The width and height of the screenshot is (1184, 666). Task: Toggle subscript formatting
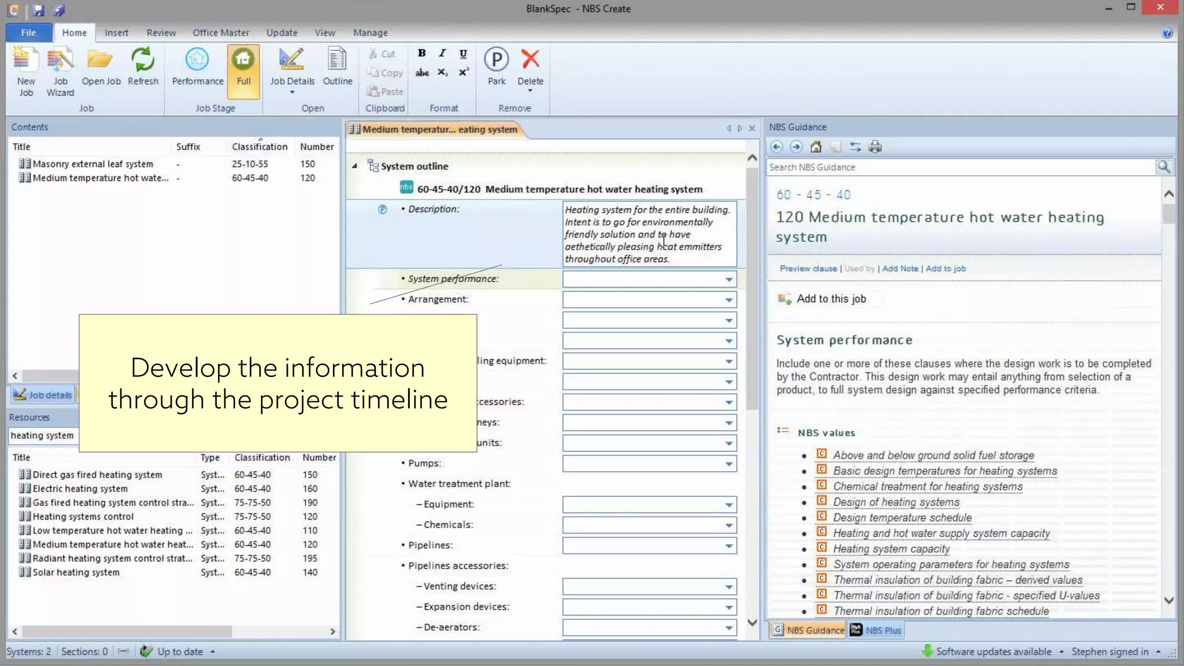click(442, 72)
